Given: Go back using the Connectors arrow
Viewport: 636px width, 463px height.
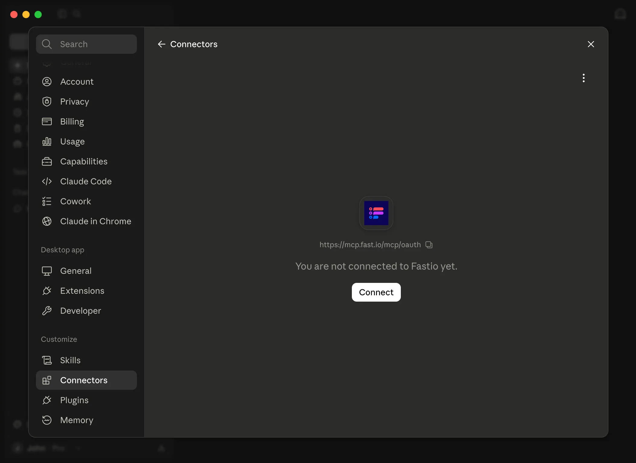Looking at the screenshot, I should pyautogui.click(x=162, y=44).
